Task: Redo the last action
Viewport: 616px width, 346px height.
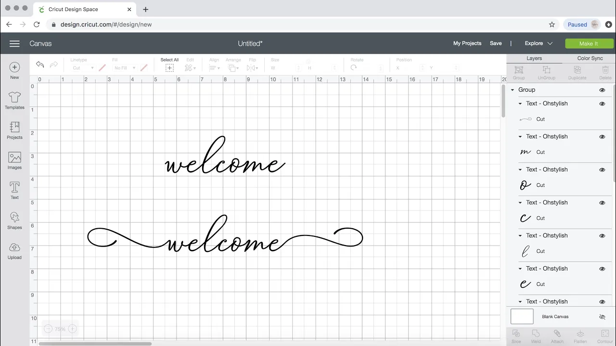Action: point(54,64)
